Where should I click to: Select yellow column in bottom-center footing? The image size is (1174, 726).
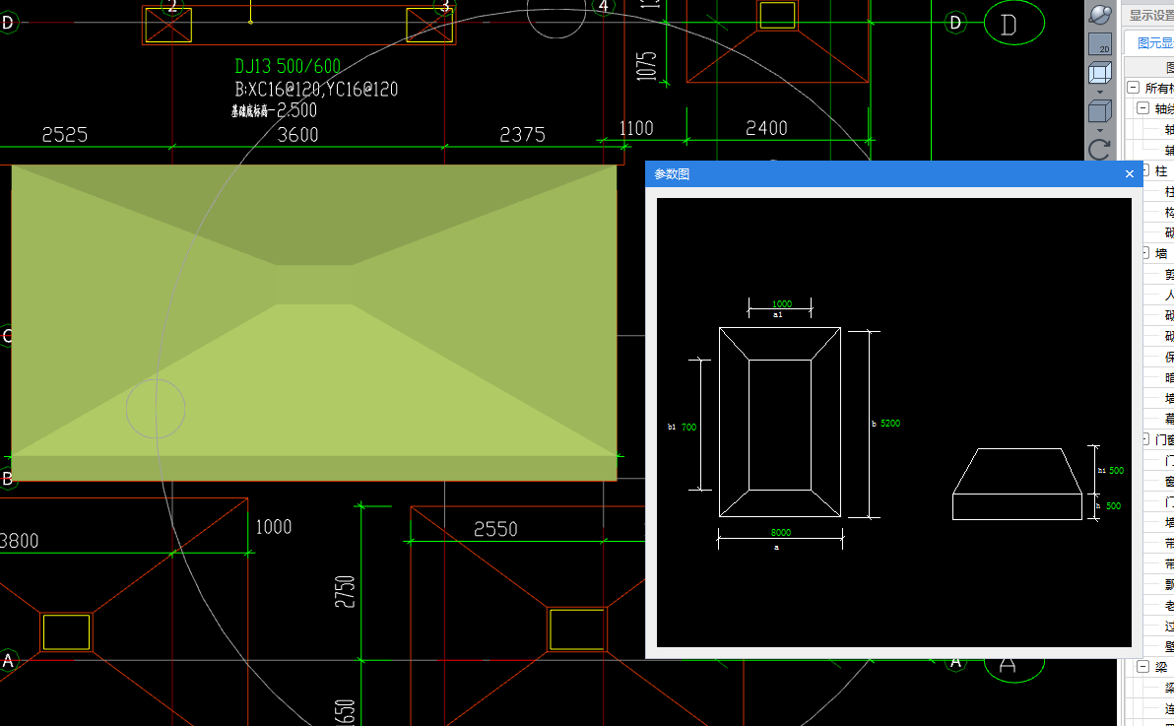coord(576,629)
